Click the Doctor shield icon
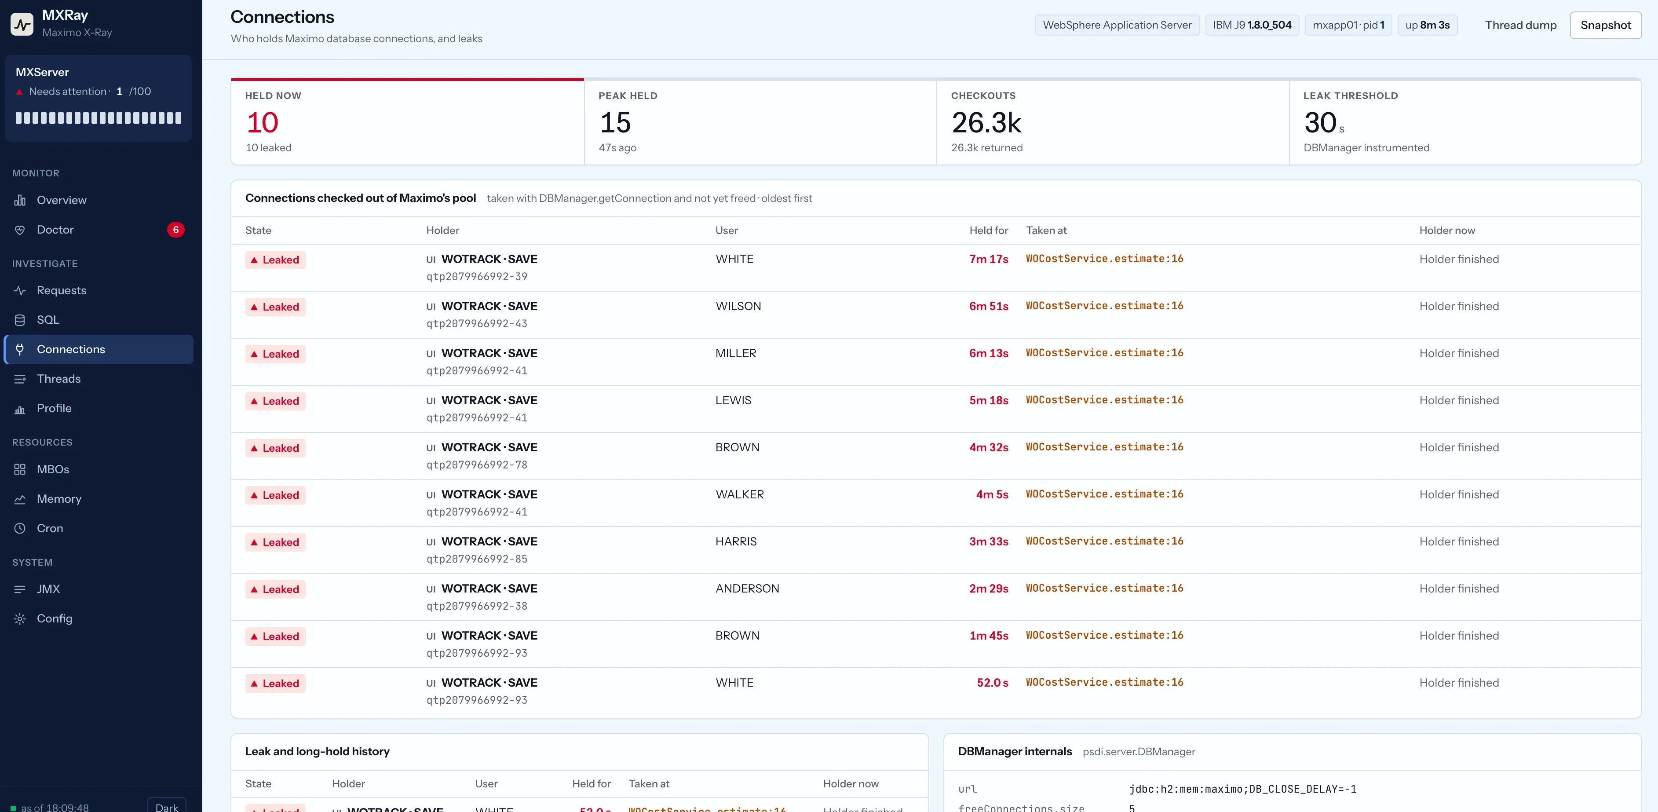 tap(20, 230)
